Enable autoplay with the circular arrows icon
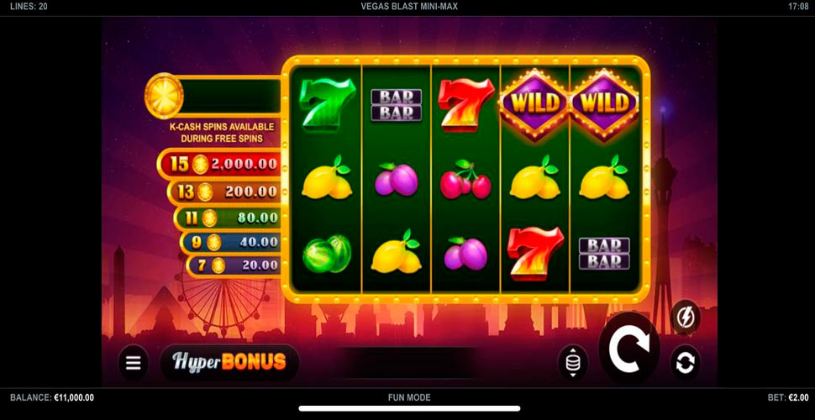Viewport: 815px width, 420px height. click(685, 362)
